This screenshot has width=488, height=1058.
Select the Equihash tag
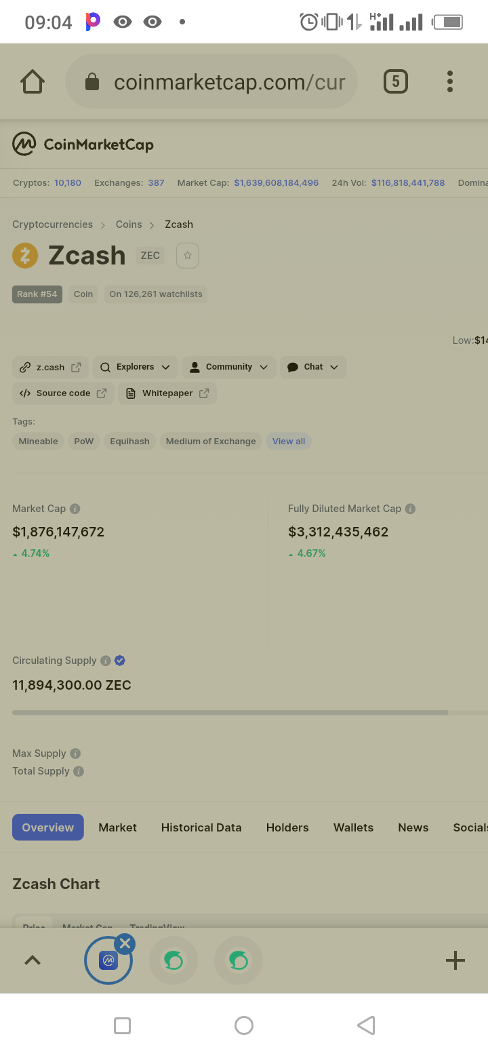[130, 442]
